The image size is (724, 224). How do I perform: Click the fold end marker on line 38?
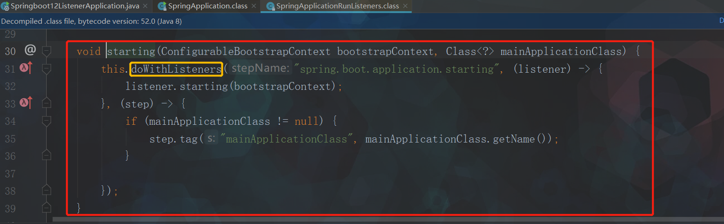click(46, 190)
